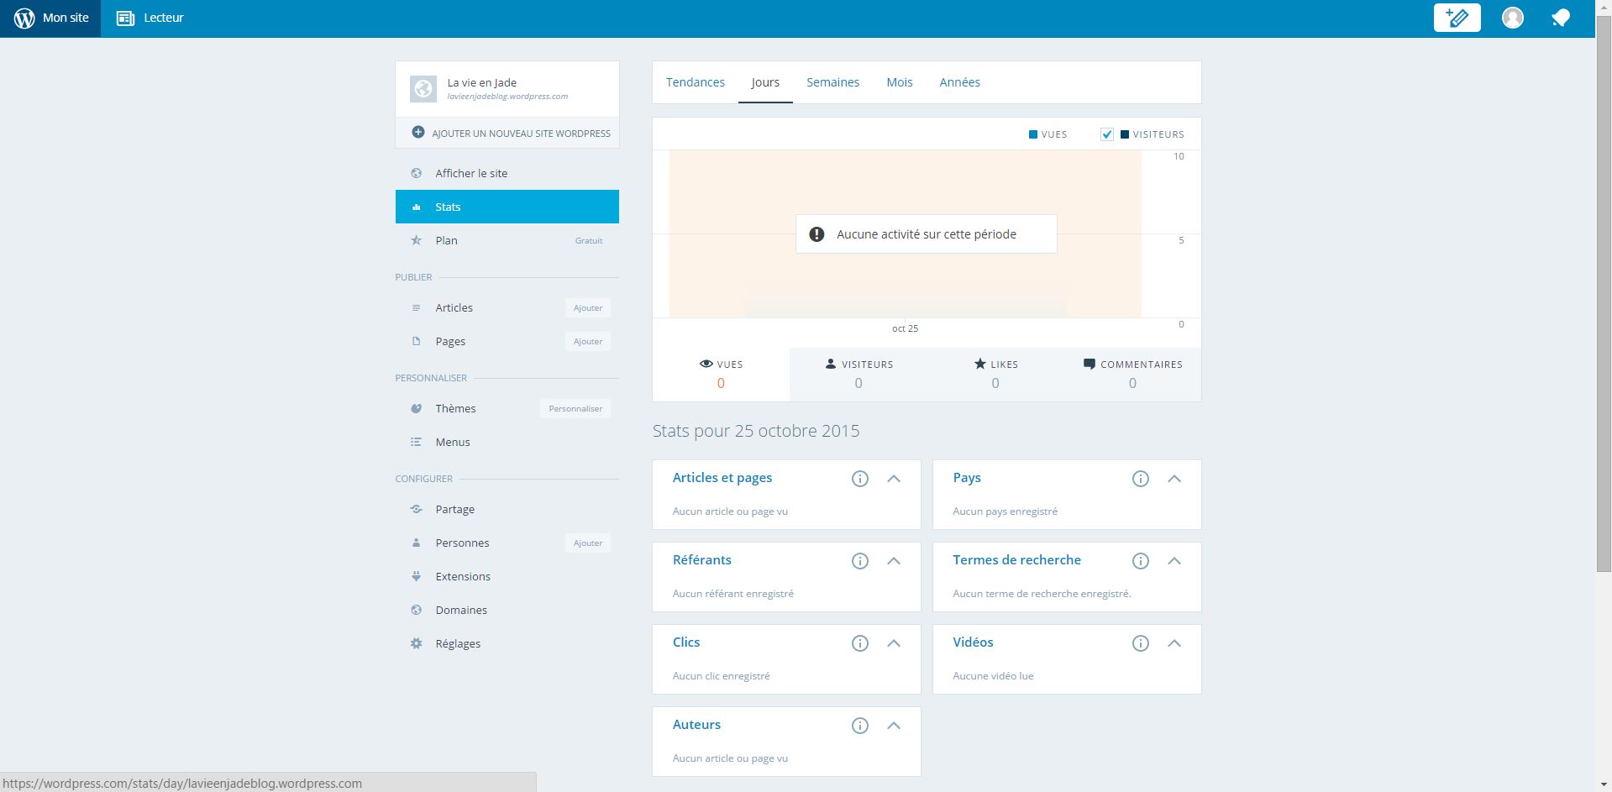Screen dimensions: 1612x792
Task: Click Personnaliser button next to Thèmes
Action: pos(575,409)
